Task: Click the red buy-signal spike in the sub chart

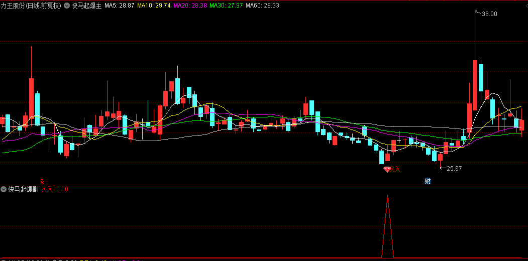Action: tap(387, 226)
